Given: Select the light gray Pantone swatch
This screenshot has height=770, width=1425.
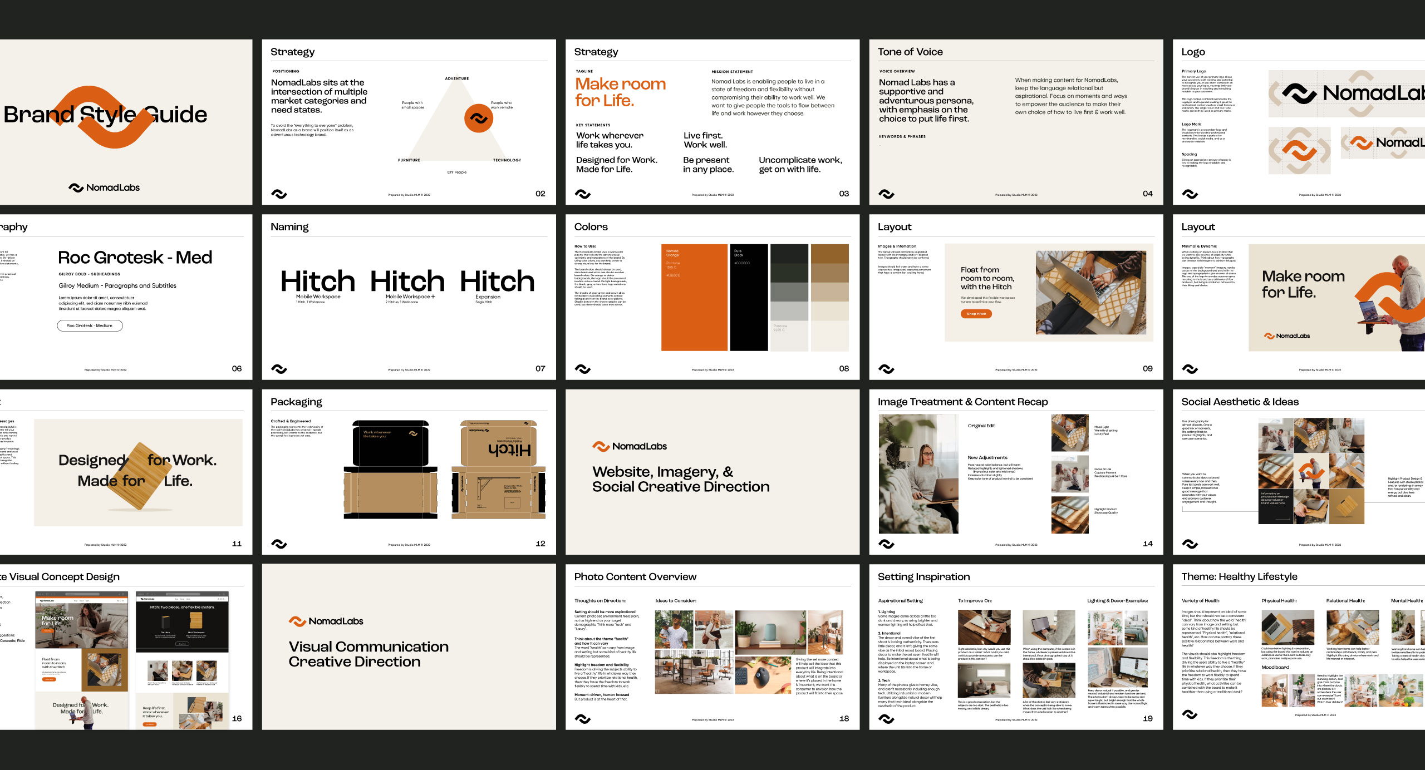Looking at the screenshot, I should 789,335.
